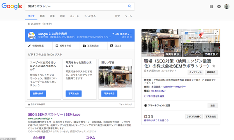Click the blue search magnifier icon
The width and height of the screenshot is (234, 140).
click(x=129, y=6)
